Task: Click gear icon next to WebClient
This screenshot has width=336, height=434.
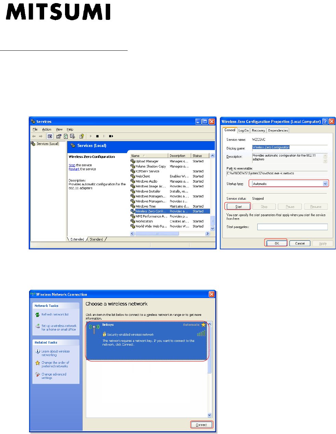Action: point(133,176)
